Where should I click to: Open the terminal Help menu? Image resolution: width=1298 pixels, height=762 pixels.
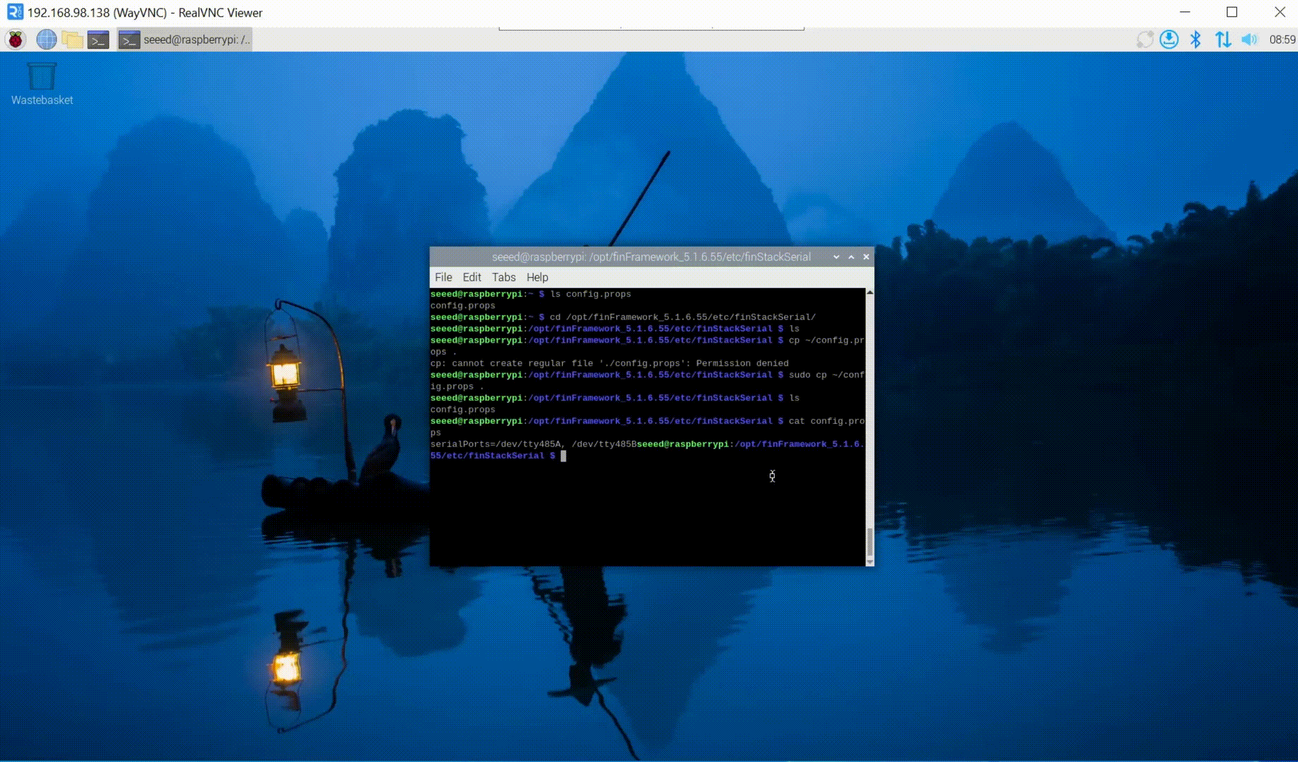coord(537,277)
